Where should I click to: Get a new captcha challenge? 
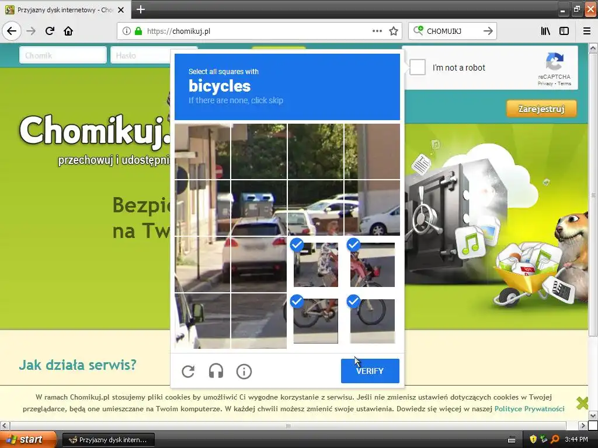coord(188,371)
